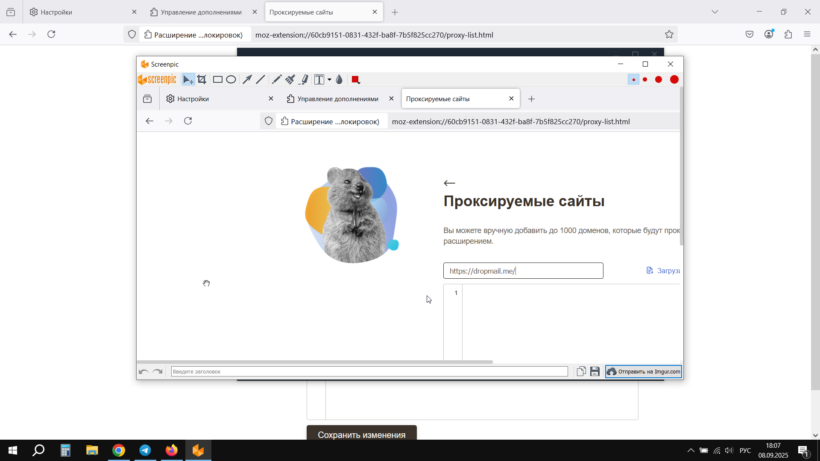Viewport: 820px width, 461px height.
Task: Open Firefox application hamburger menu
Action: click(807, 35)
